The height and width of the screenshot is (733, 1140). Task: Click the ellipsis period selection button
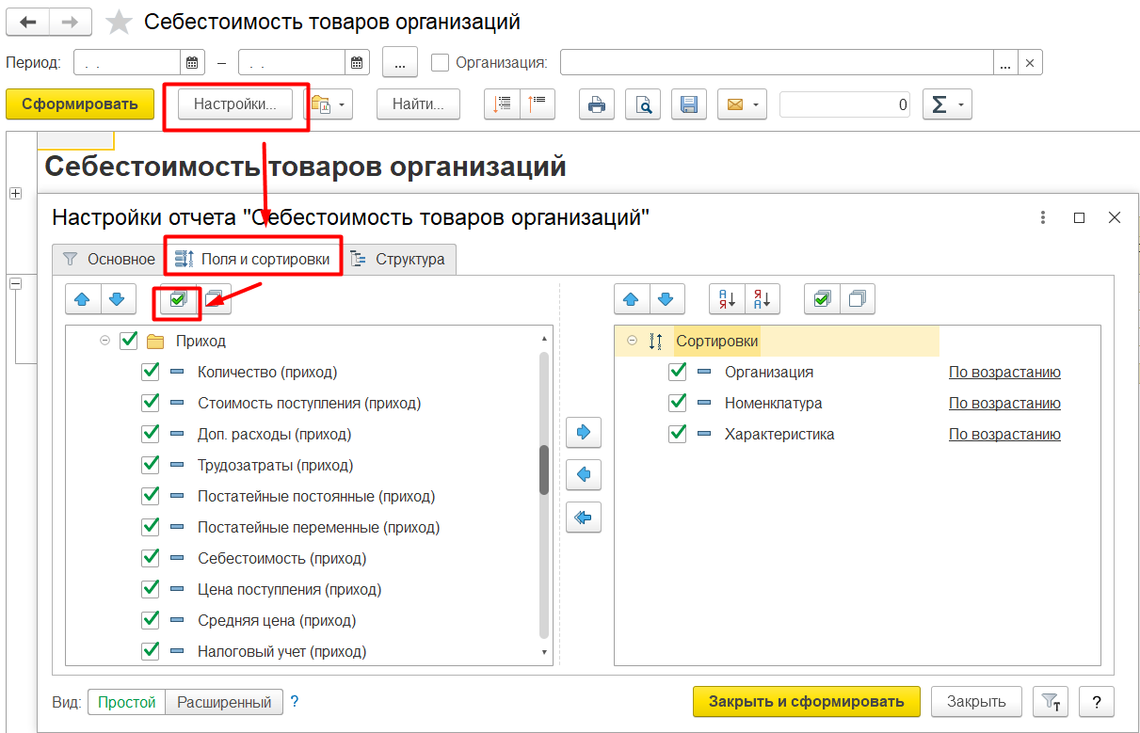pos(400,63)
